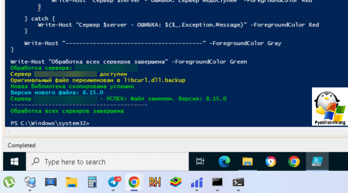The image size is (348, 193).
Task: Open the video editor filmstrip icon
Action: pos(51,182)
